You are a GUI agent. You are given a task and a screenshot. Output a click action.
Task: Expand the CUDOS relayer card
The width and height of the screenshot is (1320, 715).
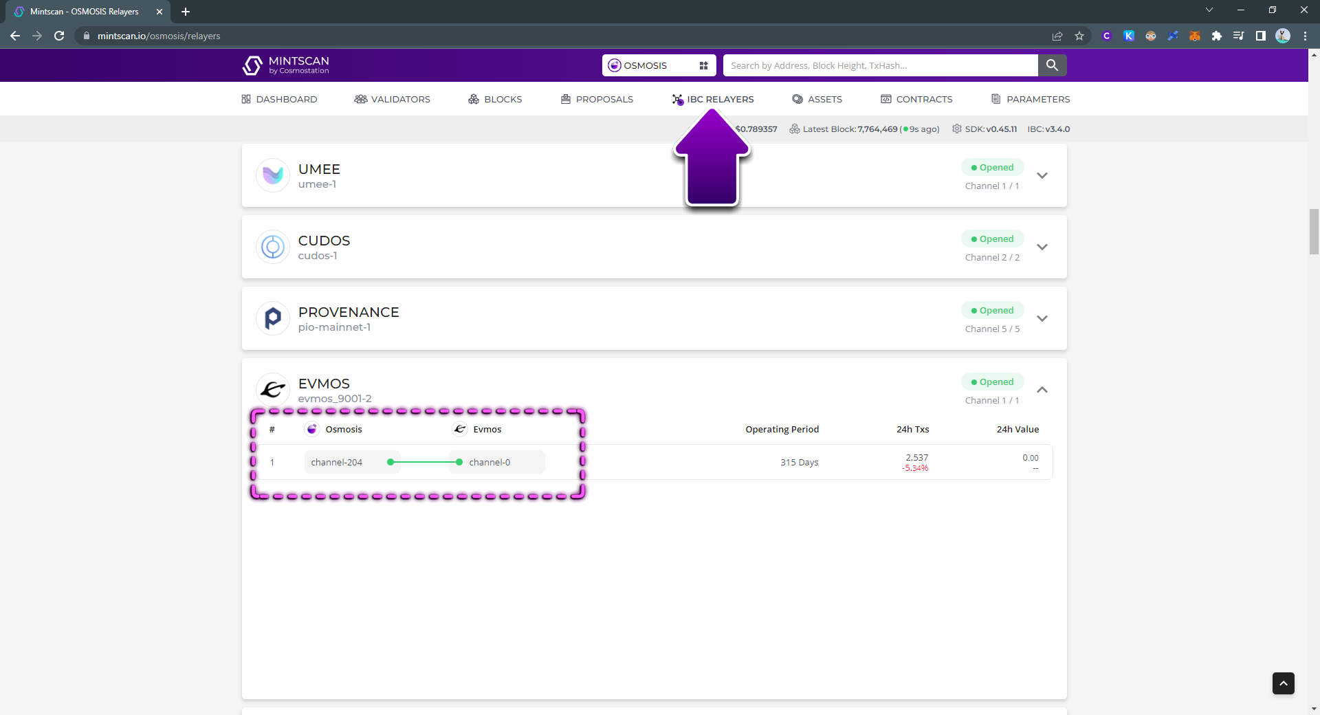1042,247
